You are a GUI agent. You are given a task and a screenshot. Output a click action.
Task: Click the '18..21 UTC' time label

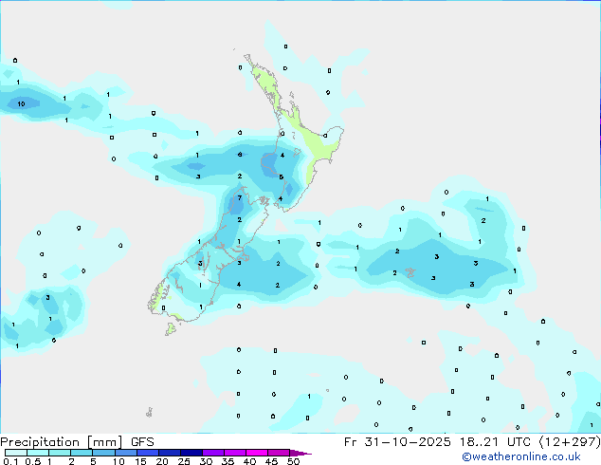click(495, 442)
